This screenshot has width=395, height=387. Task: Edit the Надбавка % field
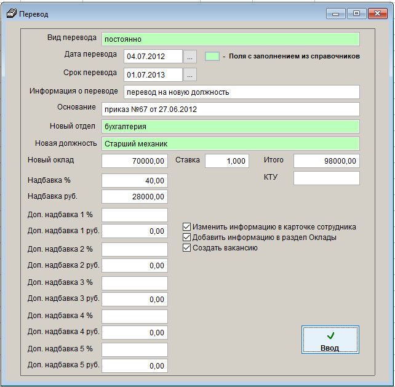tap(134, 181)
